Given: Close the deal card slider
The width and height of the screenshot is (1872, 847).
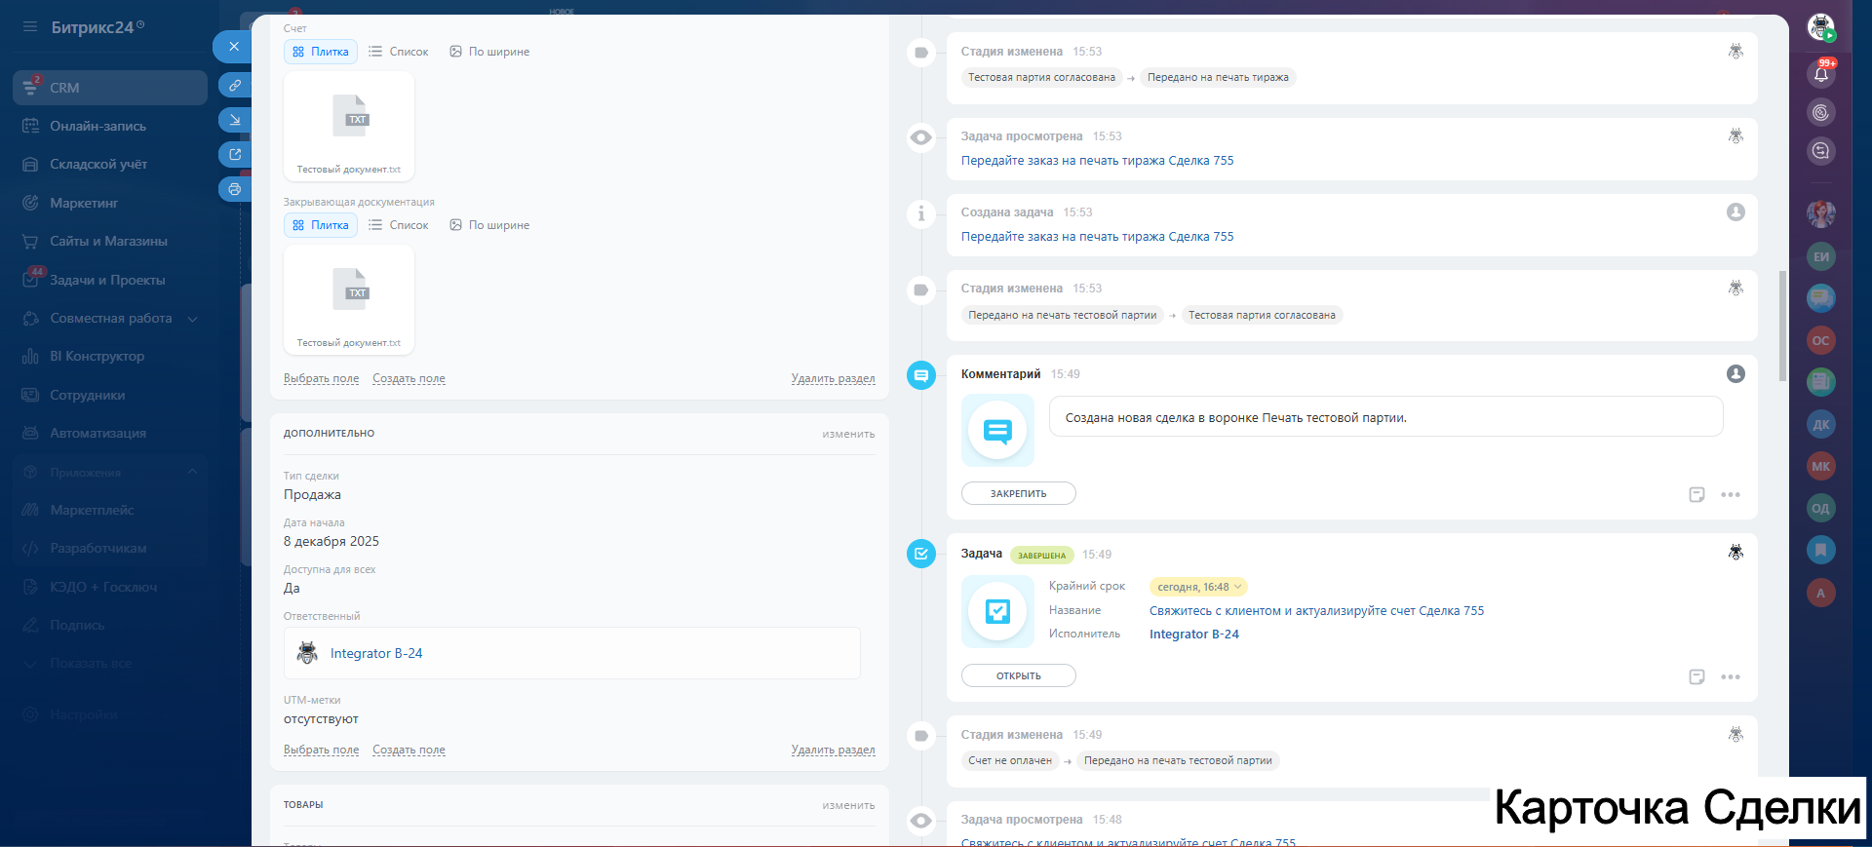Looking at the screenshot, I should pos(233,46).
